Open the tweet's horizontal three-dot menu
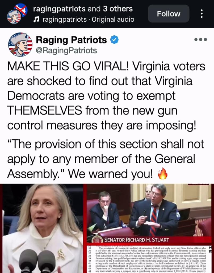 coord(201,39)
